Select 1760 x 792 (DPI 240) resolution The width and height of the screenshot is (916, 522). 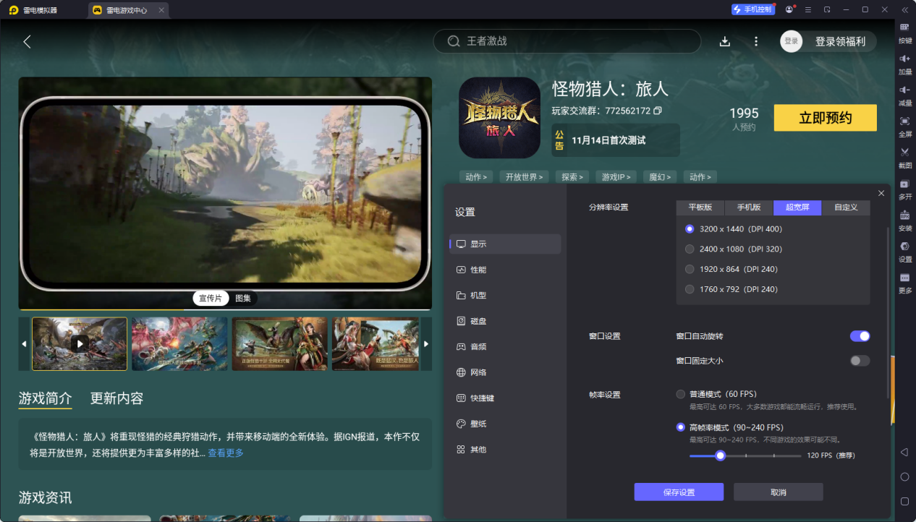pos(690,289)
